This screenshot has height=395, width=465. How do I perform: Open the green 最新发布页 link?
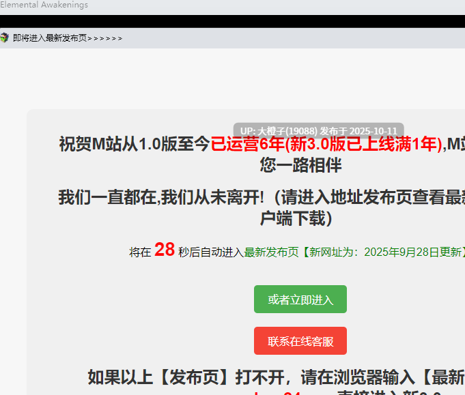point(271,252)
